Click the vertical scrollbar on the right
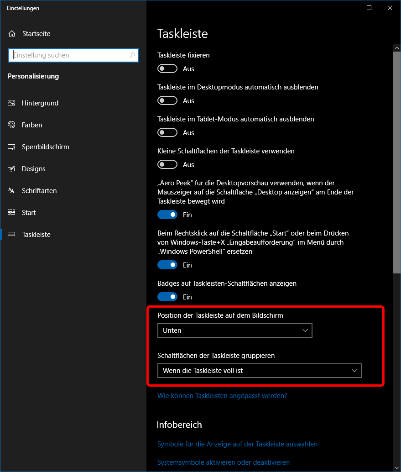This screenshot has height=472, width=401. click(396, 160)
